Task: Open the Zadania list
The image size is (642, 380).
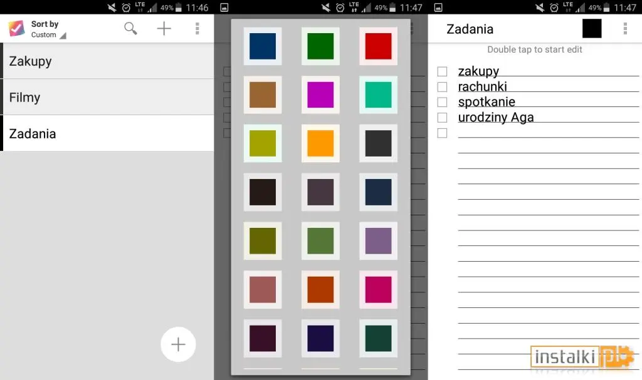Action: tap(107, 133)
